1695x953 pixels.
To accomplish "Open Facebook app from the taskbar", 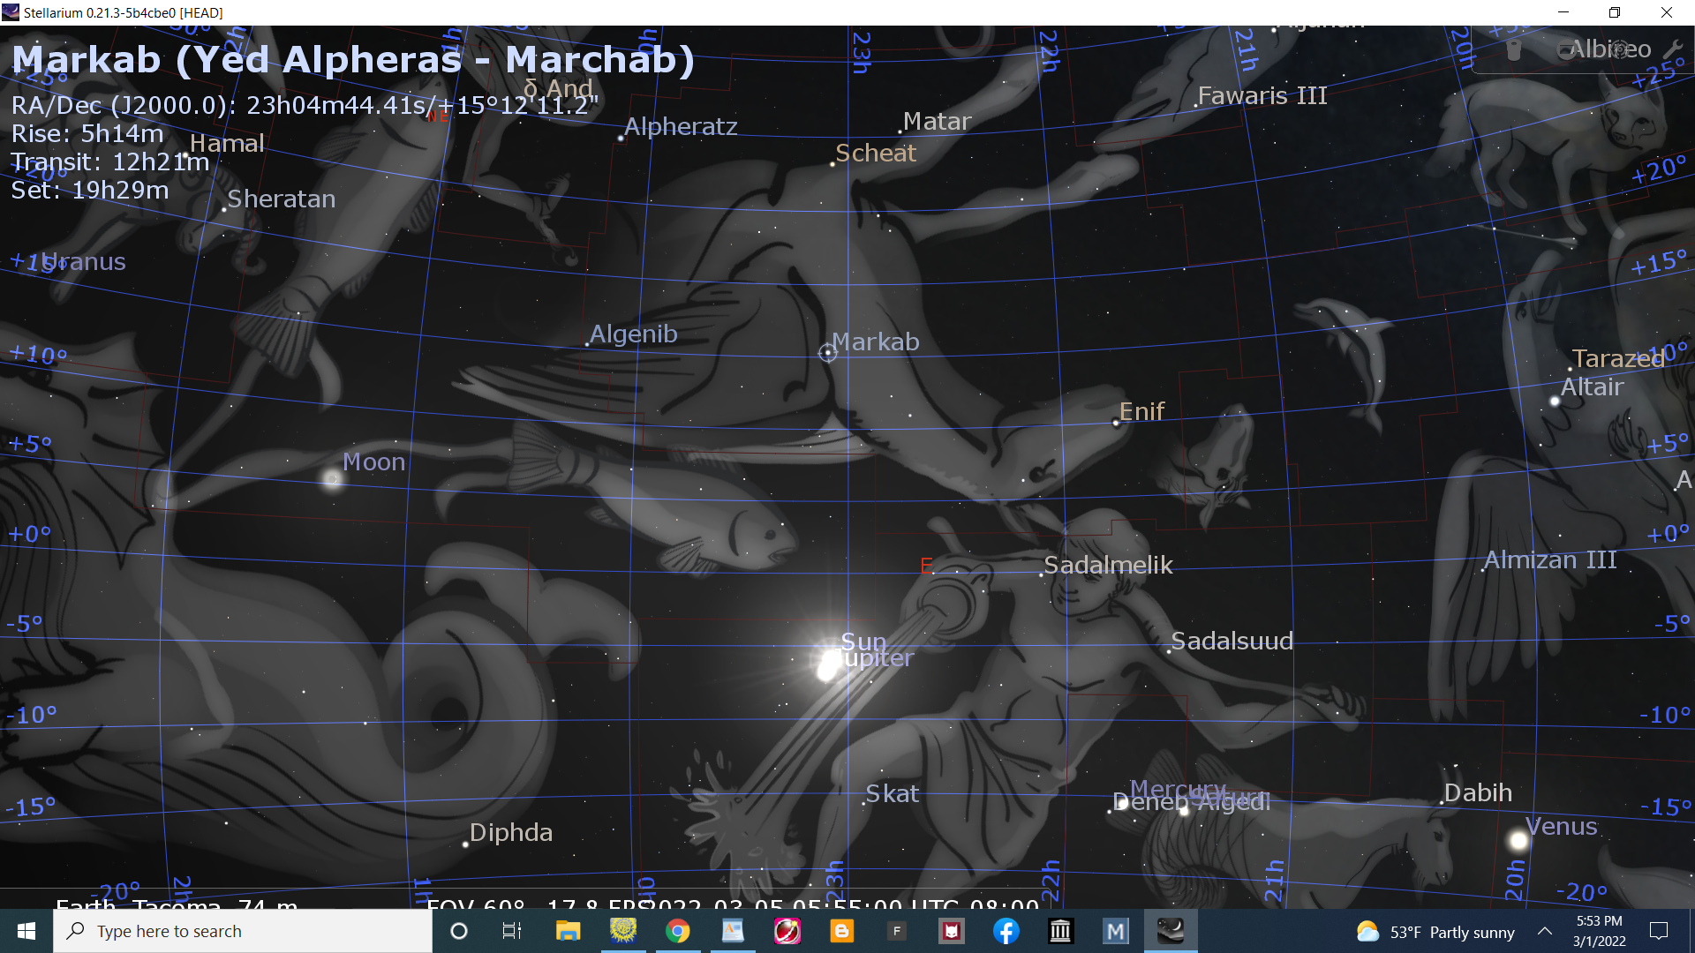I will [x=1006, y=931].
